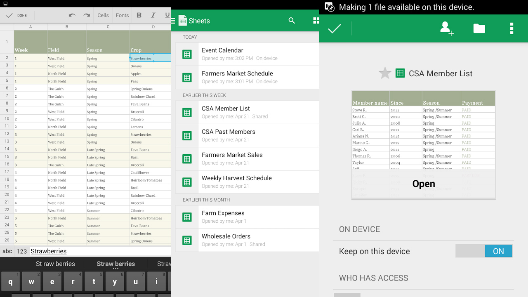Redo the last action in the sheet

click(x=87, y=15)
